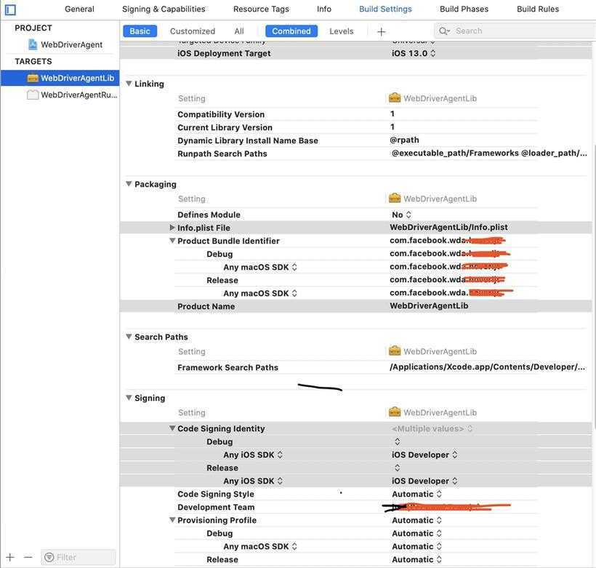The image size is (596, 568).
Task: Select the Compatibility Version row
Action: (356, 114)
